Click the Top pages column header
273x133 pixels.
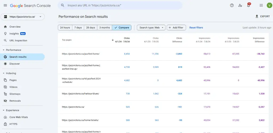67,40
